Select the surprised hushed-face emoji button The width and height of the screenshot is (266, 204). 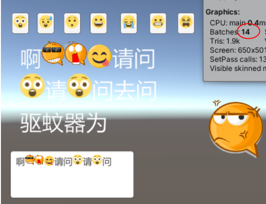72,23
